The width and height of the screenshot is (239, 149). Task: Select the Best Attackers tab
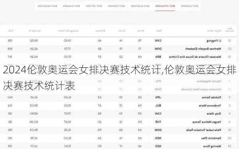[x=165, y=6]
